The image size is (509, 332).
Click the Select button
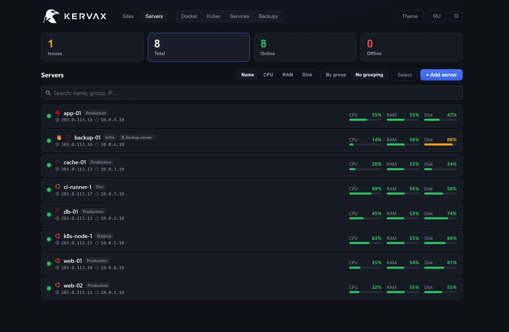(404, 75)
